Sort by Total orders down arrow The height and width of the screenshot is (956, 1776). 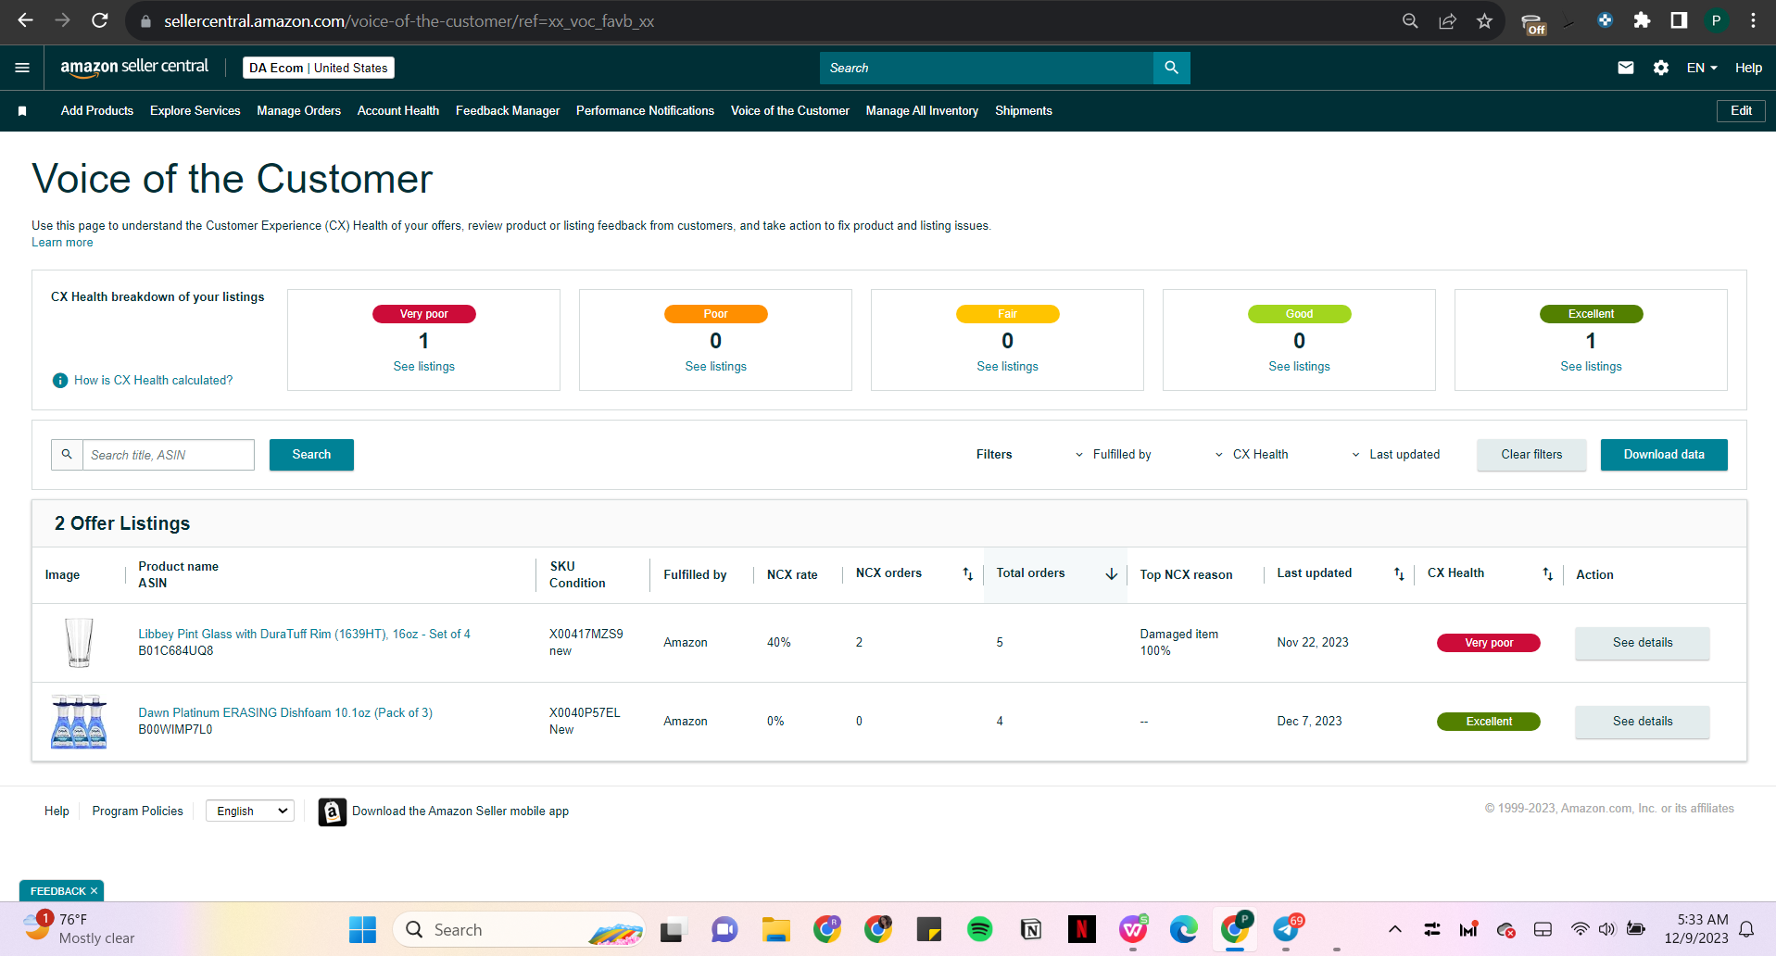tap(1112, 574)
